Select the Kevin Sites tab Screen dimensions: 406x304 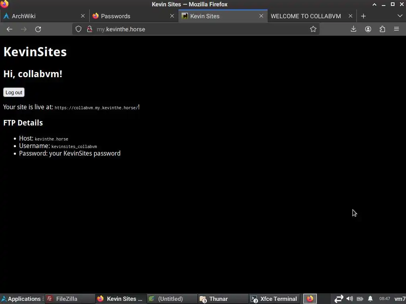point(223,16)
